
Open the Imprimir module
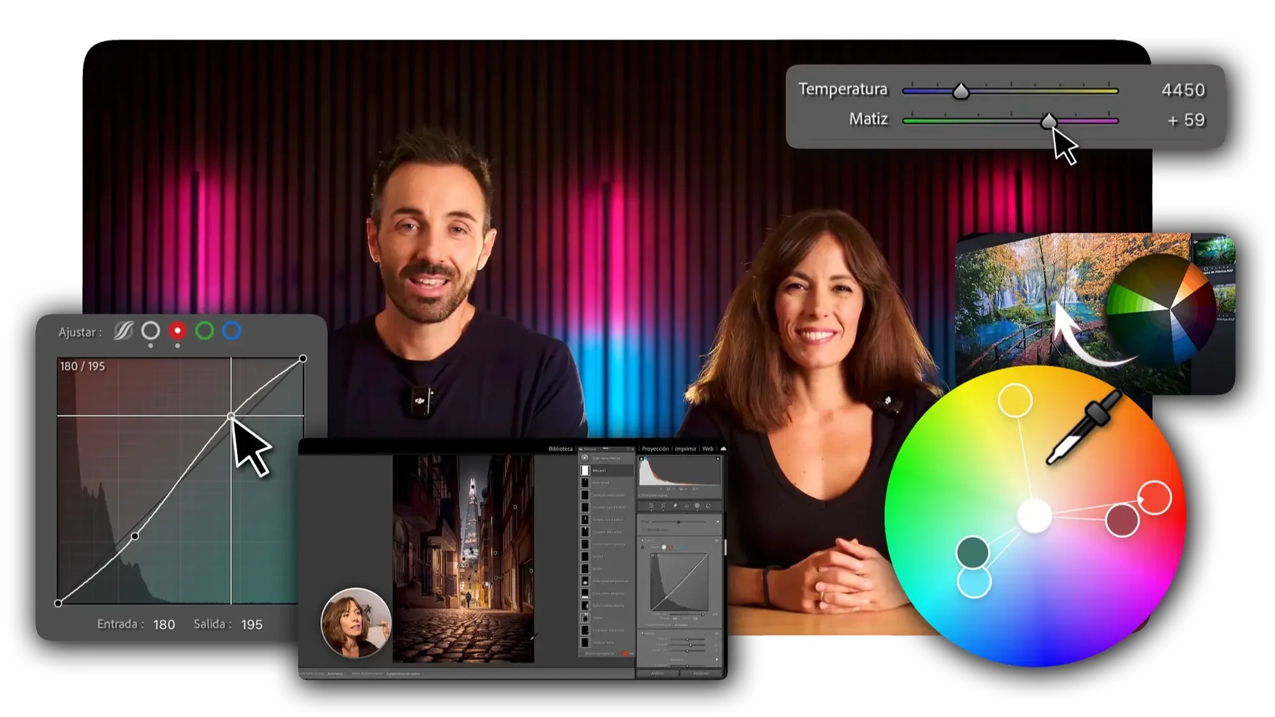point(685,449)
